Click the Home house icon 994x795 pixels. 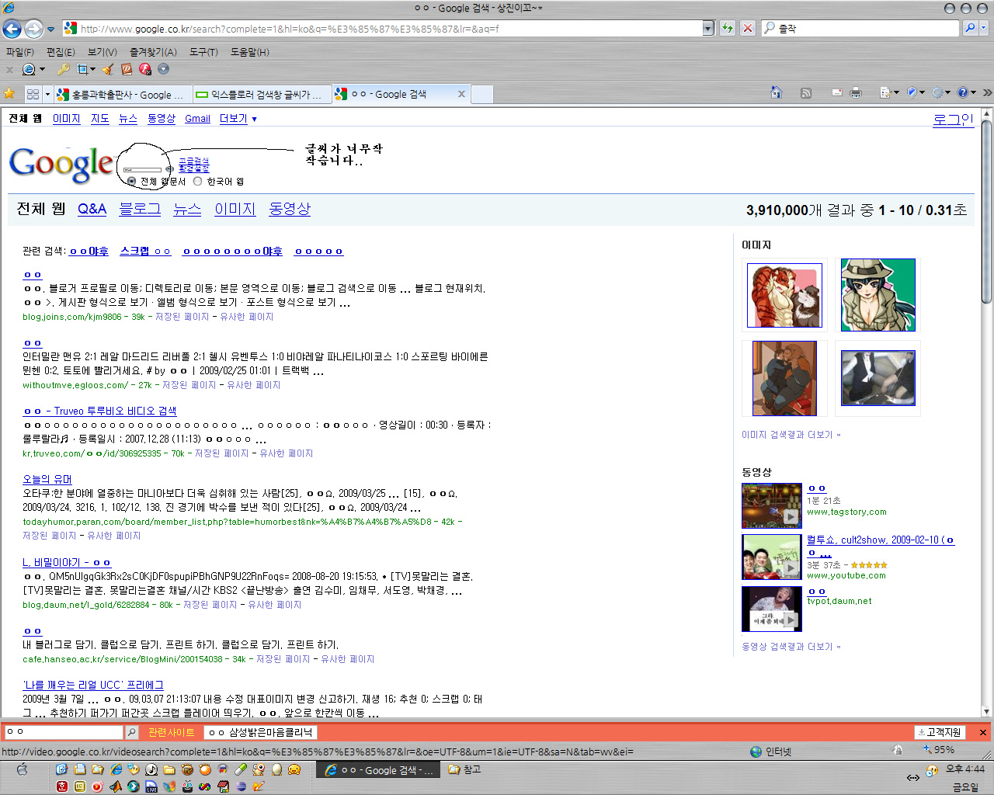click(776, 92)
